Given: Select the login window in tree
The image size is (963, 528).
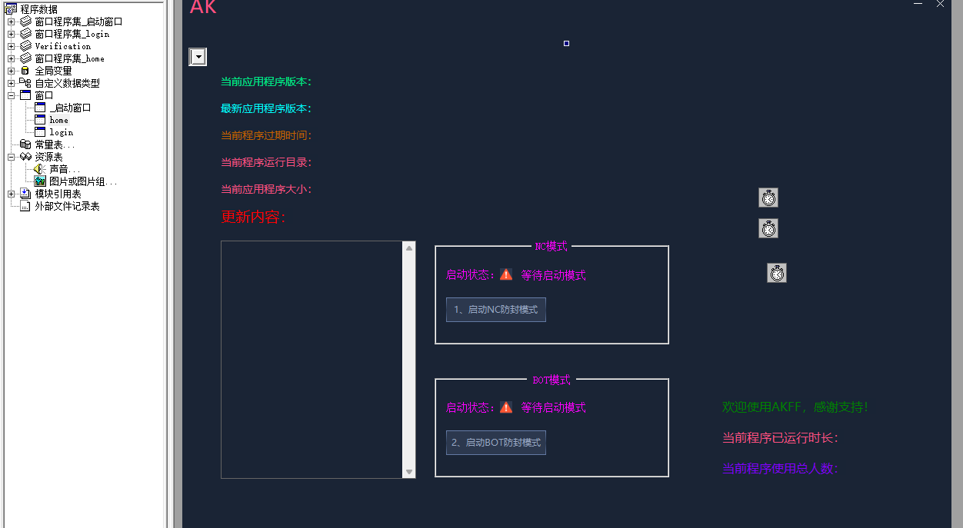Looking at the screenshot, I should click(x=61, y=132).
